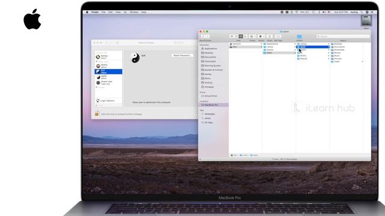
Task: Collapse the Other Users disclosure triangle
Action: click(x=97, y=62)
